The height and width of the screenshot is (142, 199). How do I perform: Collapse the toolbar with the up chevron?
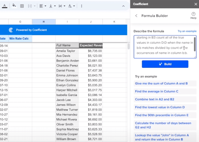(x=123, y=6)
